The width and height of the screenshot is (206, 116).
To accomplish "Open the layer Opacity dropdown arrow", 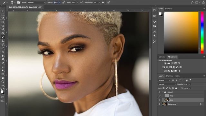I will (x=190, y=84).
